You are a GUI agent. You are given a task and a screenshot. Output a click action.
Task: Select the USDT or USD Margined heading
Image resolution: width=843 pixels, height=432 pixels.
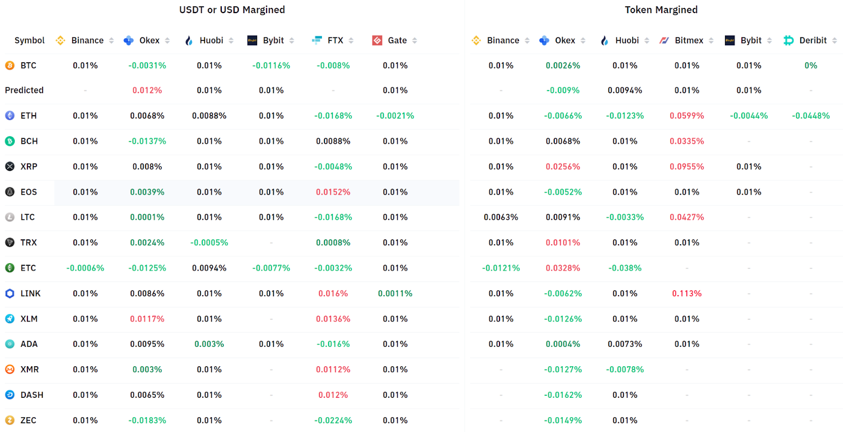(232, 10)
